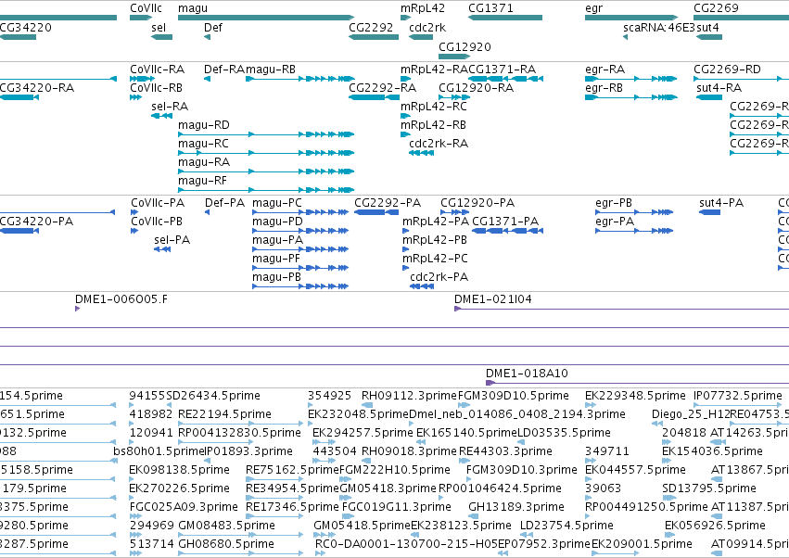
Task: Select protein CG34220-PA
Action: pos(19,231)
